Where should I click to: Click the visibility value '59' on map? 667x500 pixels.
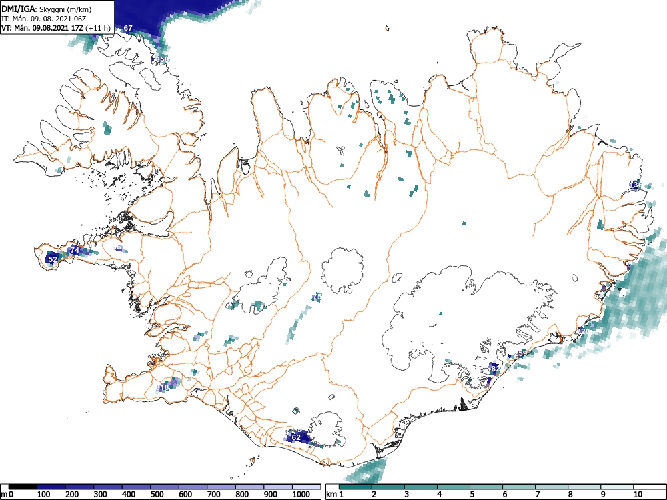(522, 353)
